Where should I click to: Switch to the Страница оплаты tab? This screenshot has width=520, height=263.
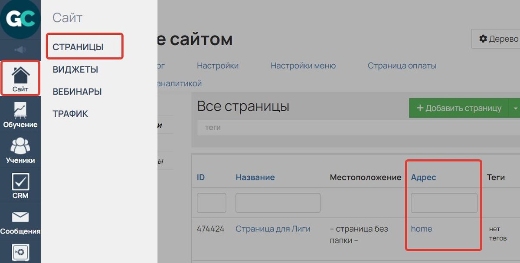pyautogui.click(x=402, y=66)
